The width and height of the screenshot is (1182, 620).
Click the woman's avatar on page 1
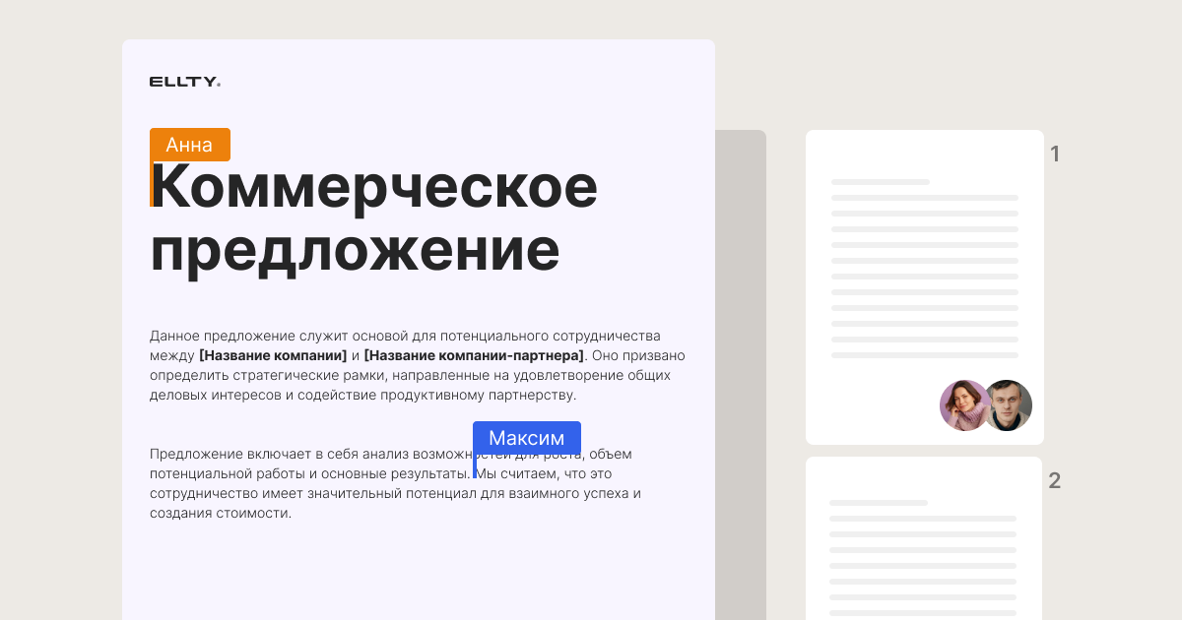point(962,405)
